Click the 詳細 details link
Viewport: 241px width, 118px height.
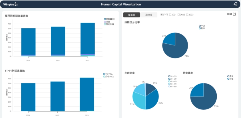coord(229,14)
